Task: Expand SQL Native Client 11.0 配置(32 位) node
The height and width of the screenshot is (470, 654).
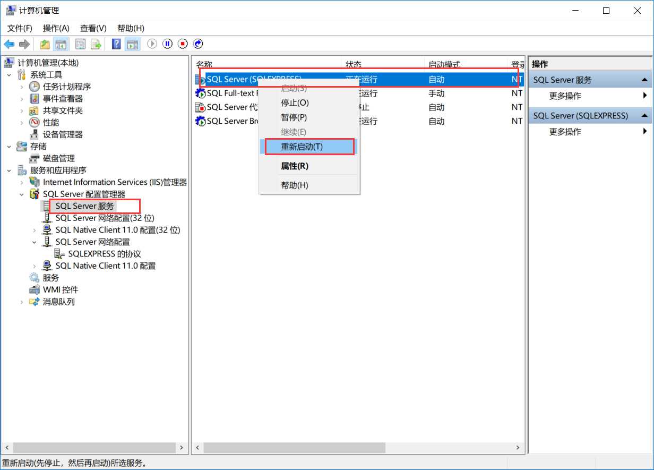Action: [x=35, y=230]
